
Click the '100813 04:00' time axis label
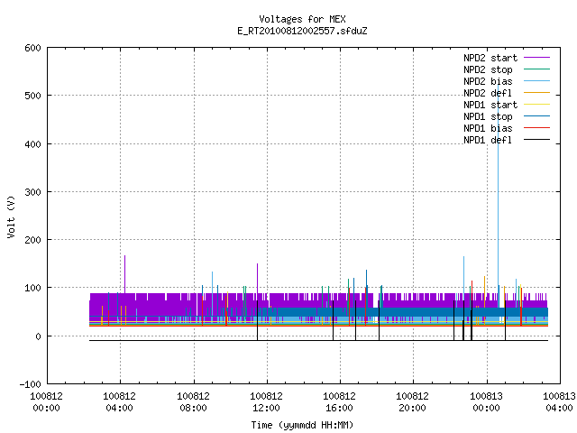coord(559,402)
